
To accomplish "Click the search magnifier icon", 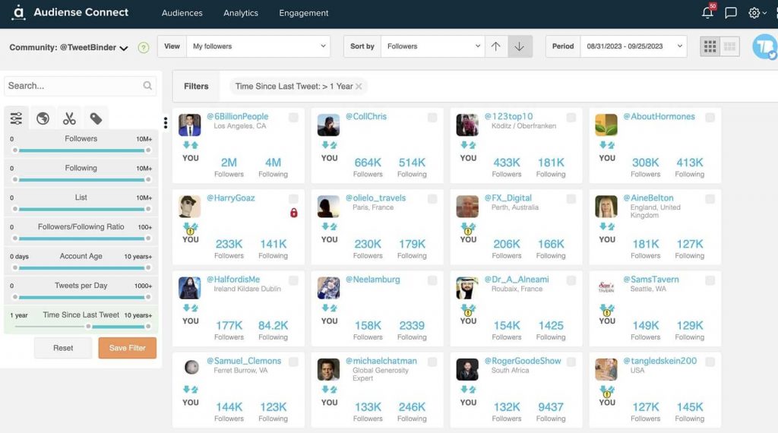I will [147, 85].
